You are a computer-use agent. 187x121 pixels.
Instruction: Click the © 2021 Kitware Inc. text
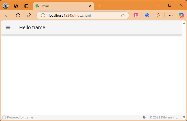(164, 117)
